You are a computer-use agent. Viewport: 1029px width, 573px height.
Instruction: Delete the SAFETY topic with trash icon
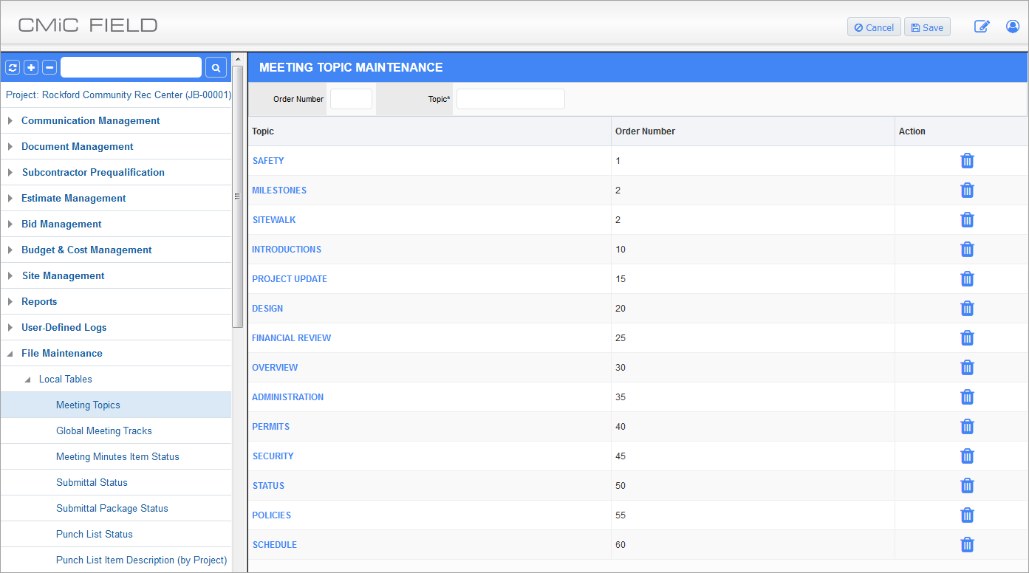point(967,161)
